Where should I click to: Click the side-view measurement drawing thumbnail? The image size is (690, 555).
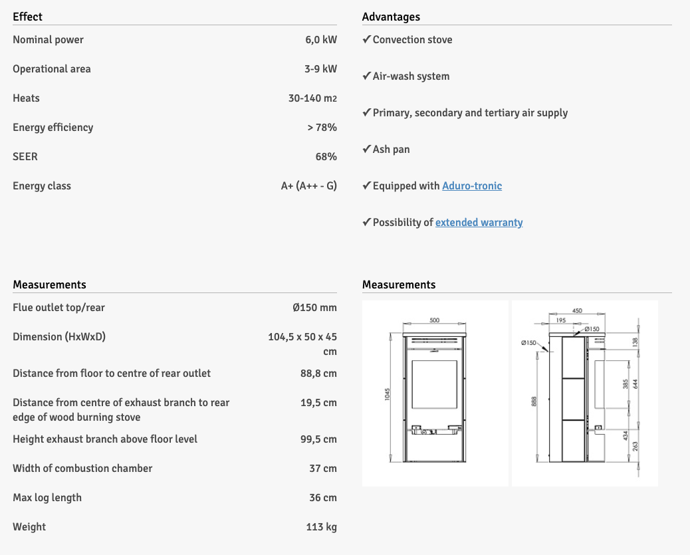(584, 392)
